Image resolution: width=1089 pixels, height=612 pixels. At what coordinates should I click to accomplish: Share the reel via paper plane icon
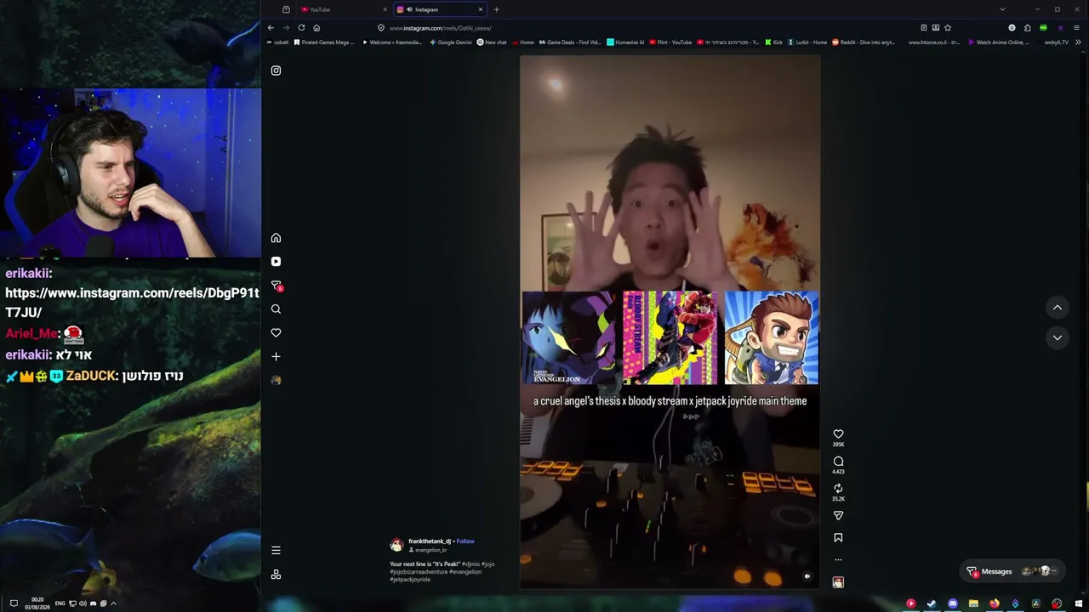click(x=838, y=516)
